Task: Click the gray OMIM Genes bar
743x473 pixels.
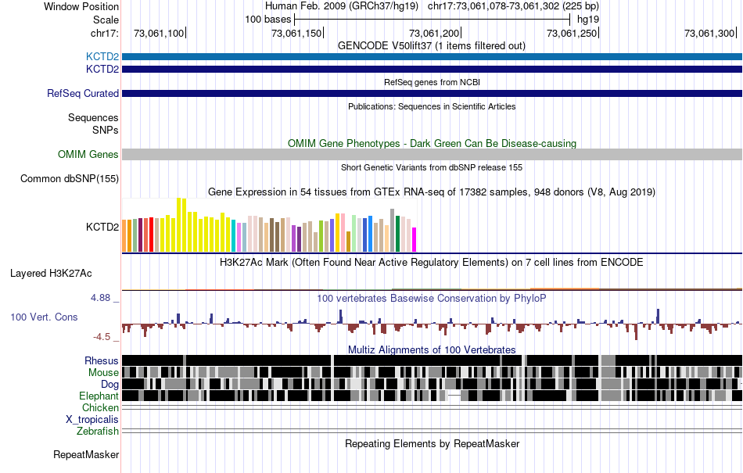Action: (x=433, y=154)
